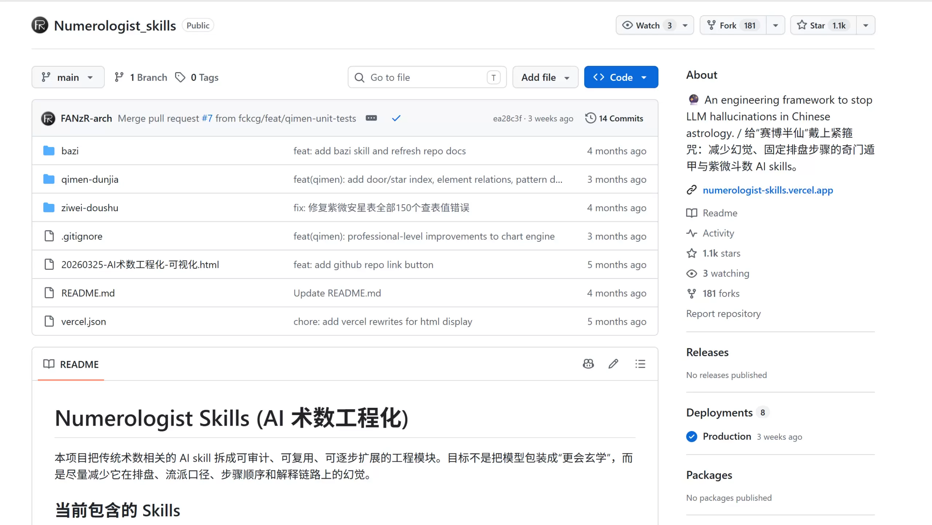The height and width of the screenshot is (525, 932).
Task: Click the tag icon next to 0 Tags
Action: pyautogui.click(x=180, y=77)
